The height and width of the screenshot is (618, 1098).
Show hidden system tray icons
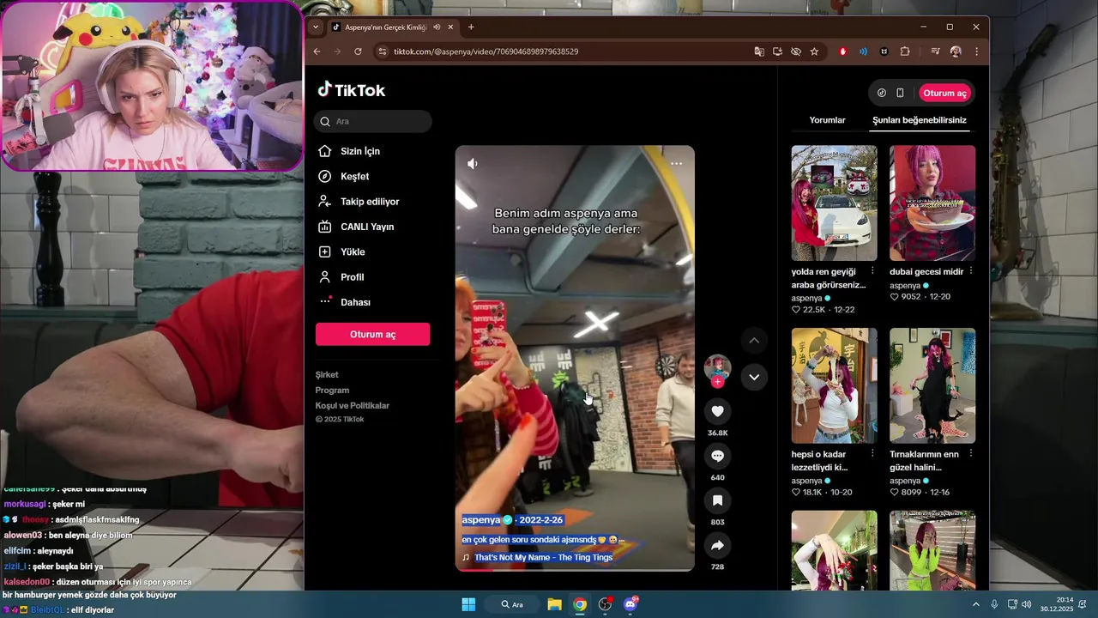click(x=975, y=604)
